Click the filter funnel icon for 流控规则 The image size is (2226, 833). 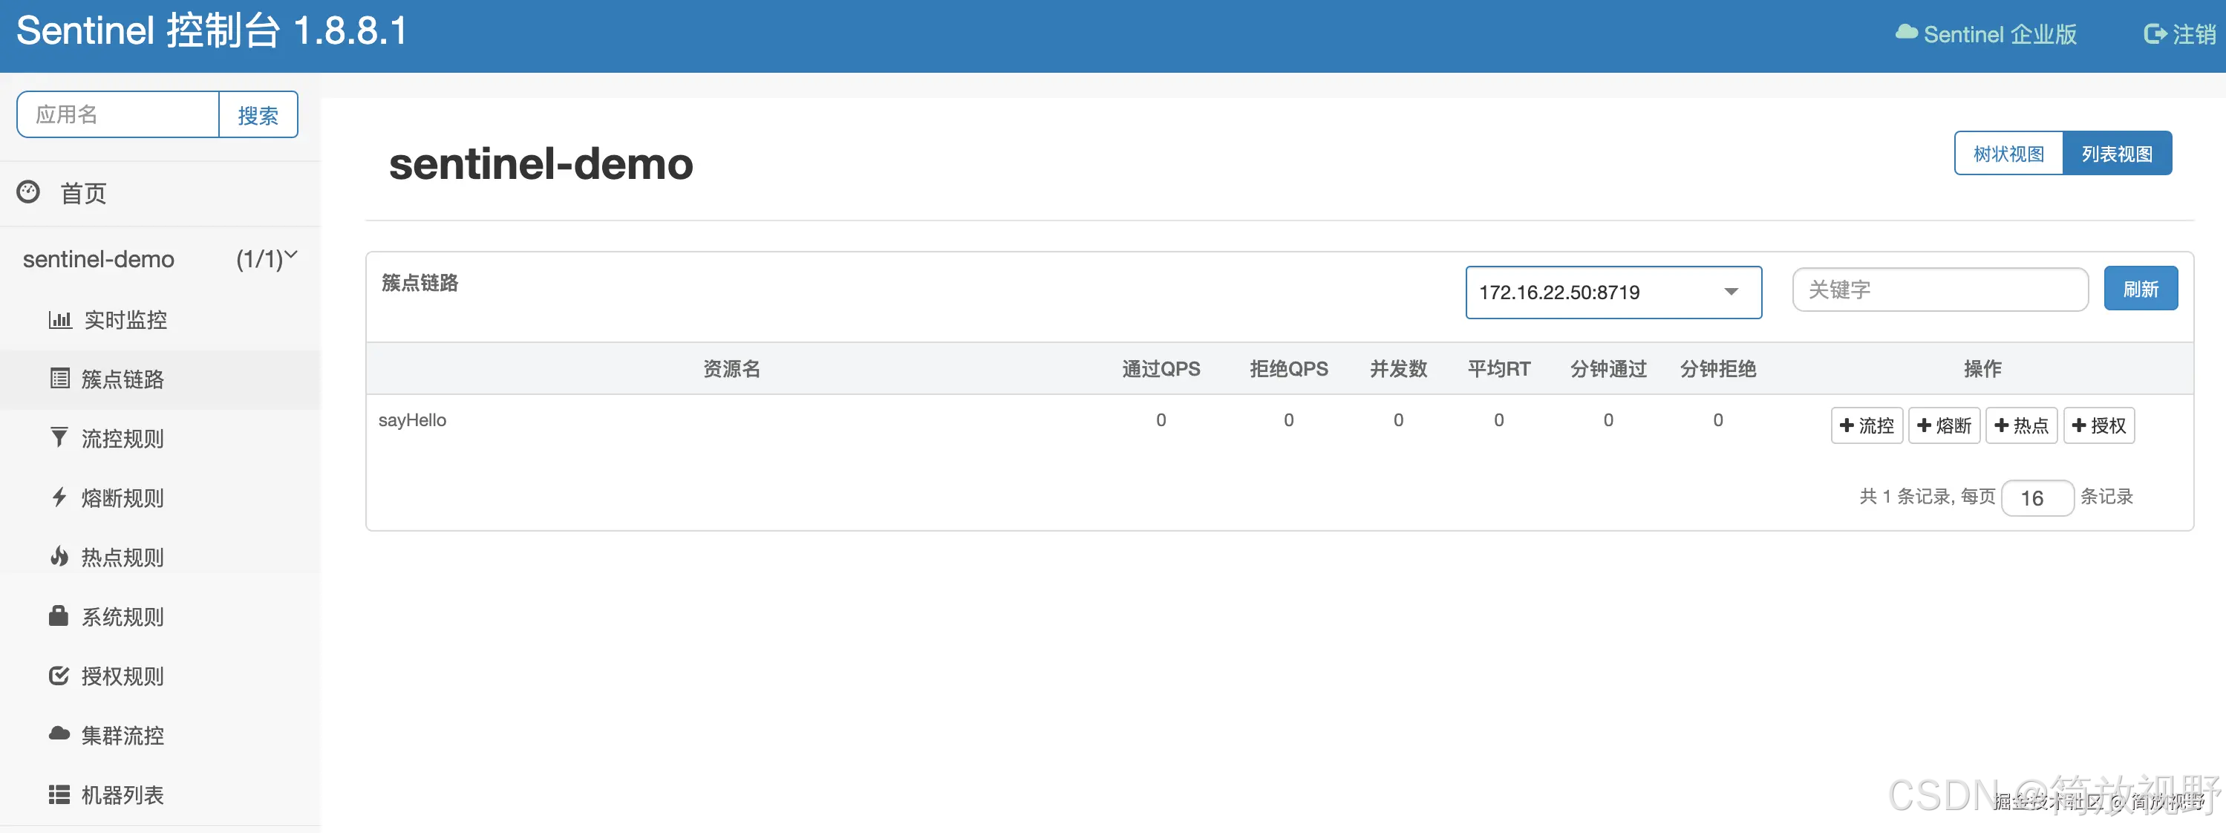(59, 437)
